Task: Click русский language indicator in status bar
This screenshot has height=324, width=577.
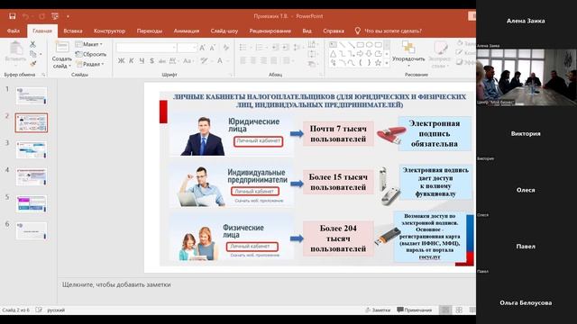Action: [56, 310]
